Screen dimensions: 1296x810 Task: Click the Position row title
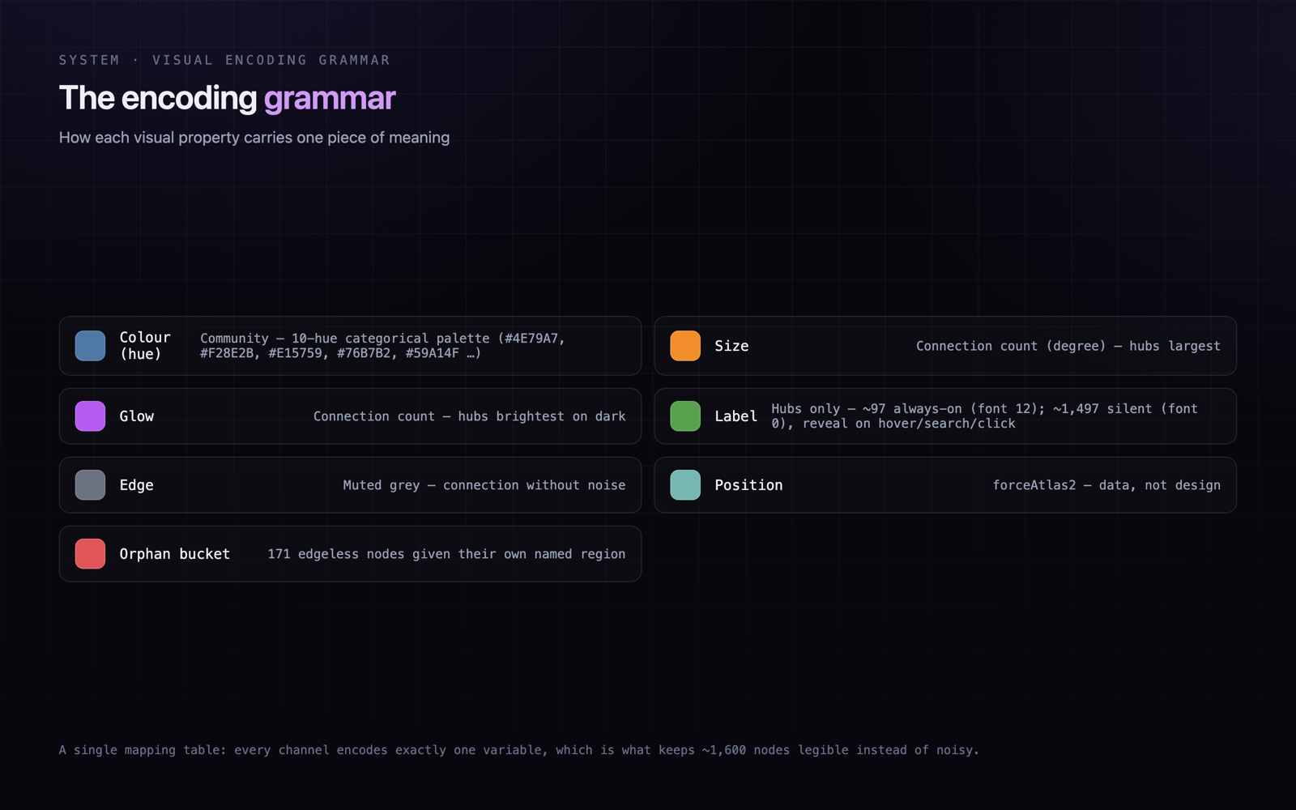pos(748,485)
